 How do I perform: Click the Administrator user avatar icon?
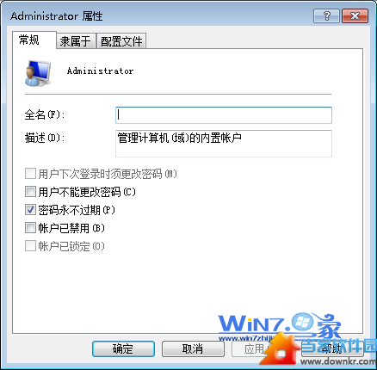(38, 73)
